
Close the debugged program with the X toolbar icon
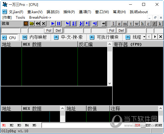coord(44,24)
